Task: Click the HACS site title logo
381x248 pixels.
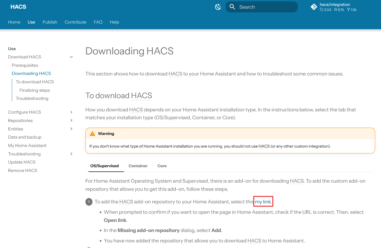Action: pos(18,7)
